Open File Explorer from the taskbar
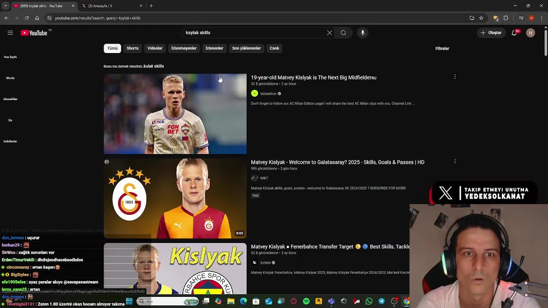The width and height of the screenshot is (548, 308). click(x=231, y=302)
